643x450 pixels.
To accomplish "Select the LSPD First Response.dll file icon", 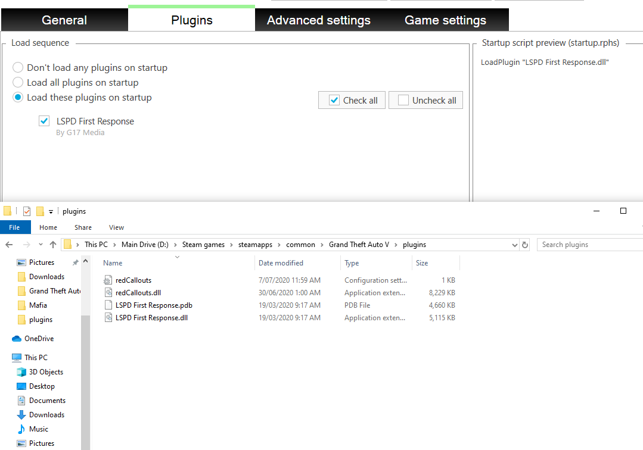I will tap(108, 317).
